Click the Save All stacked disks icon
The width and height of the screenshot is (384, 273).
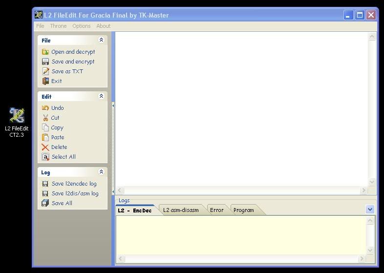point(45,203)
